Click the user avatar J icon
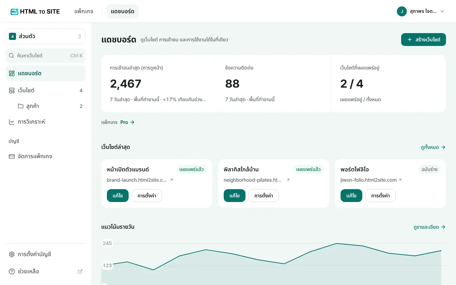This screenshot has height=285, width=456. [x=402, y=11]
